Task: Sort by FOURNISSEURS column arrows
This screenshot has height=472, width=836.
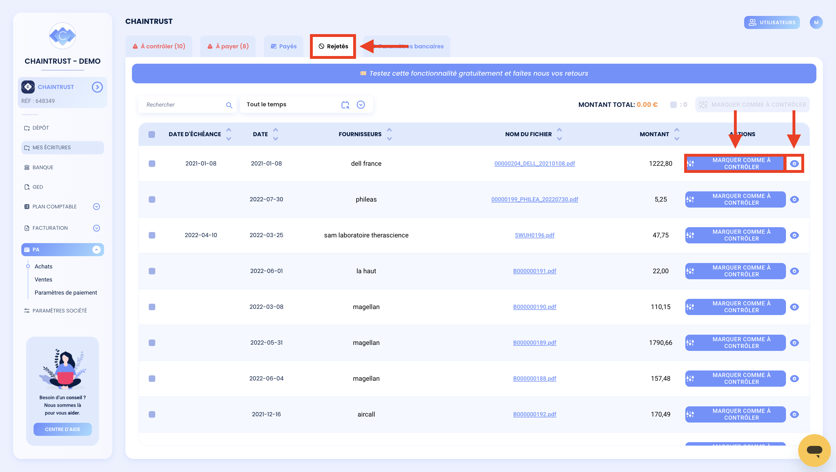Action: 389,134
